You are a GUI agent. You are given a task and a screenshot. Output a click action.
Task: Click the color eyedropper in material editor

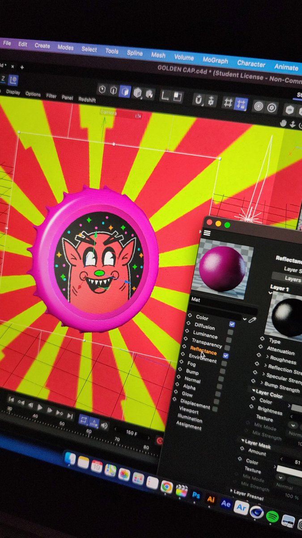tap(253, 320)
